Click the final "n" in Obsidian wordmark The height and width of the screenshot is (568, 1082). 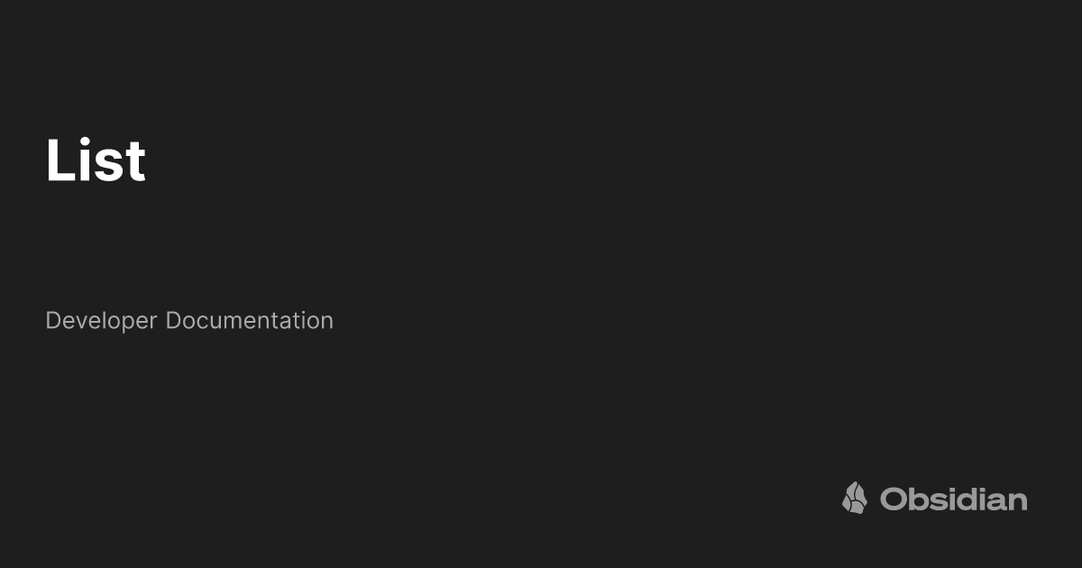[x=1017, y=502]
